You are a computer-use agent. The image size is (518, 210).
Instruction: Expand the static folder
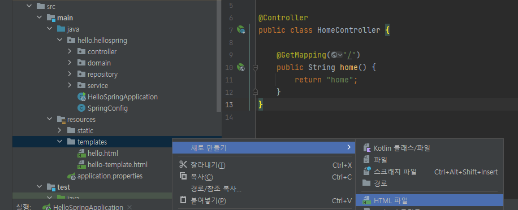coord(60,130)
